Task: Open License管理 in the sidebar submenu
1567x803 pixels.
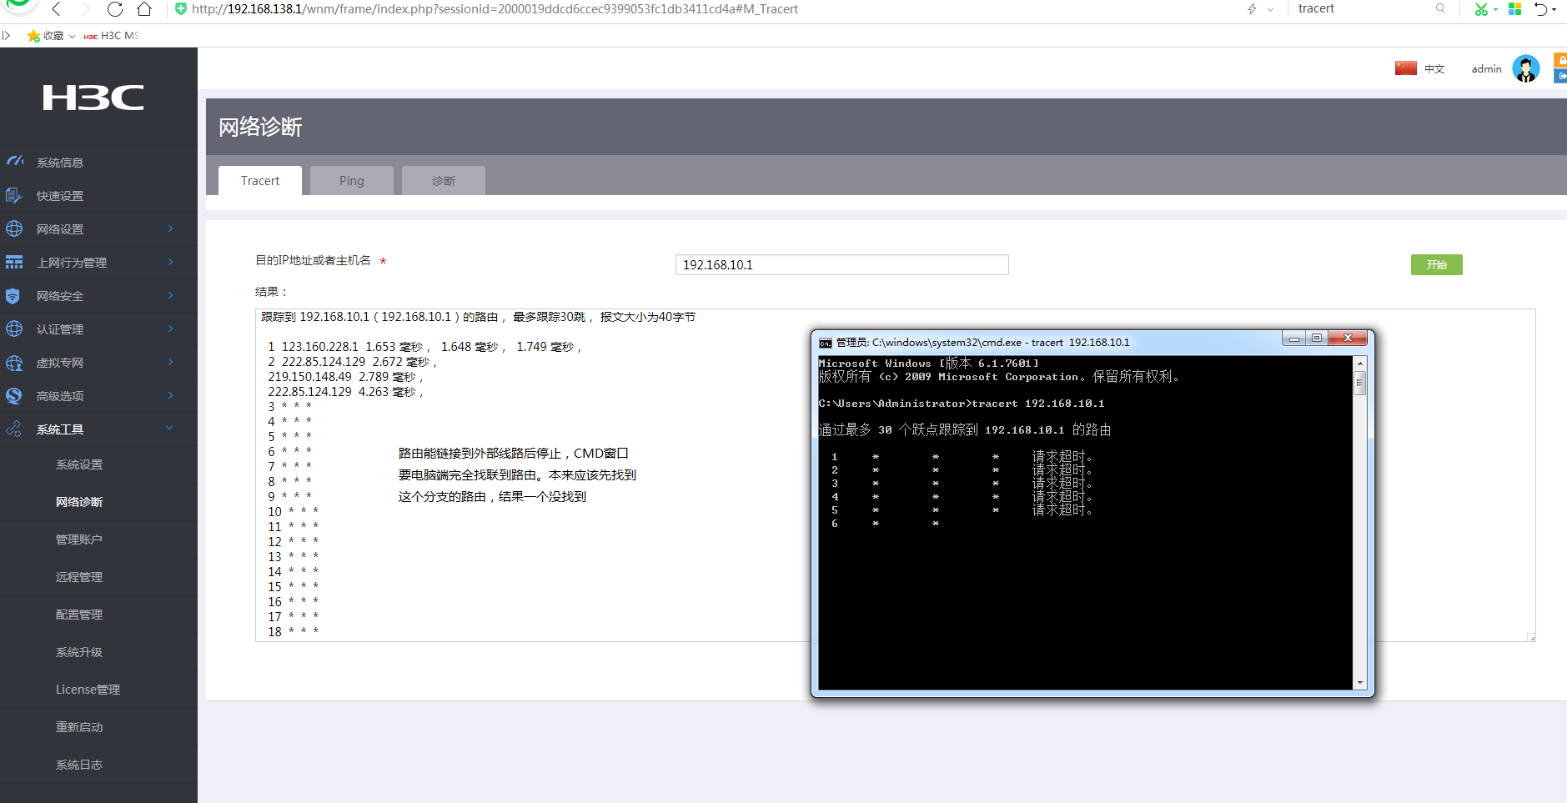Action: point(88,690)
